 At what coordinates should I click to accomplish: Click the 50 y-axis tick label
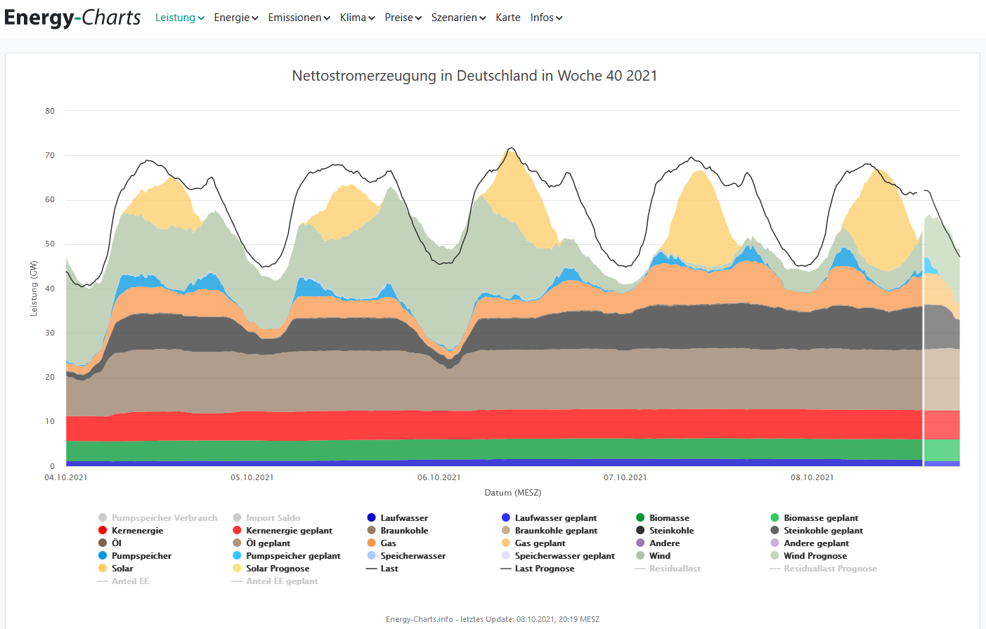click(x=50, y=244)
